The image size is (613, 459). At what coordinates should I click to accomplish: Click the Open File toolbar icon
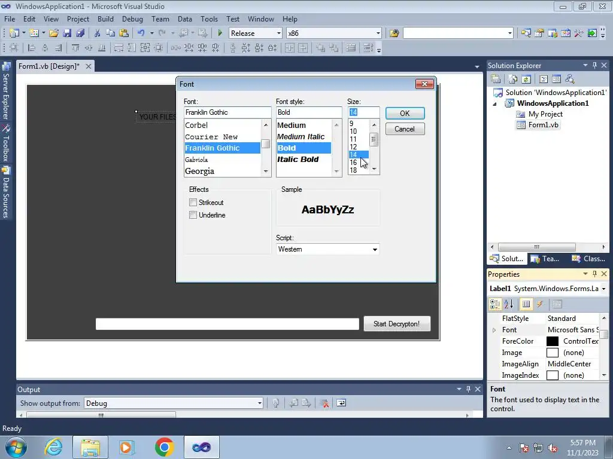coord(53,33)
